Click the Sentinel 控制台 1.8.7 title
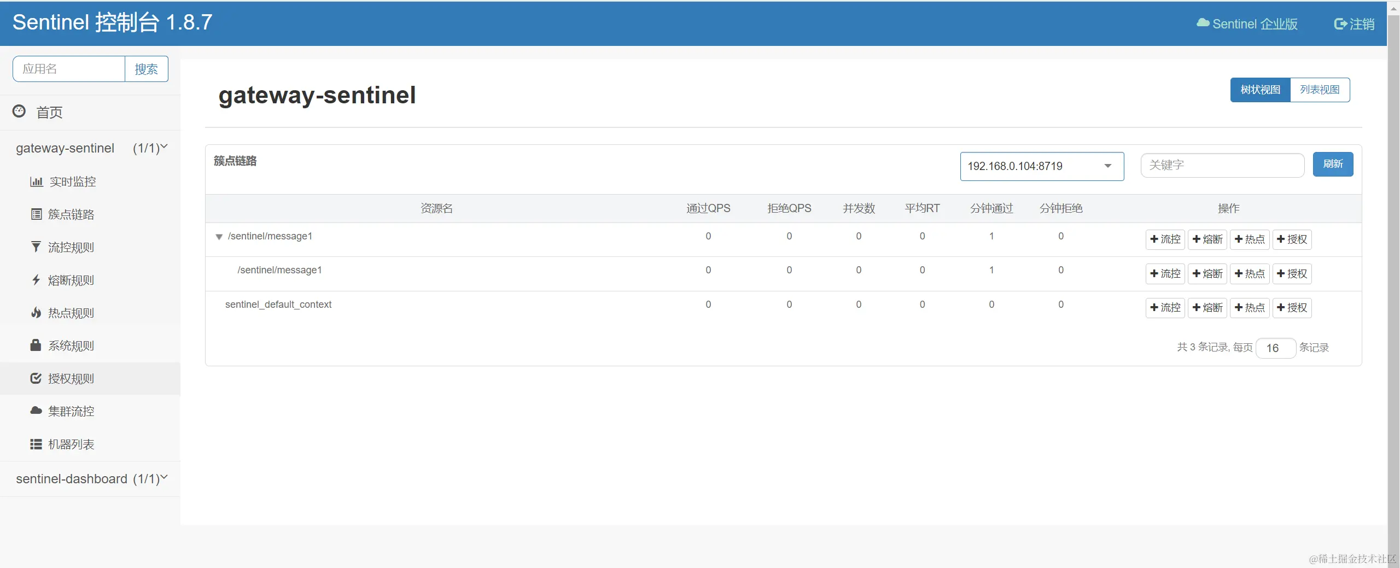Screen dimensions: 1400x568 point(112,22)
